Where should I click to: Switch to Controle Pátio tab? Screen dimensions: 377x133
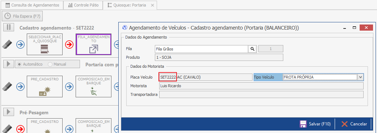pos(83,5)
